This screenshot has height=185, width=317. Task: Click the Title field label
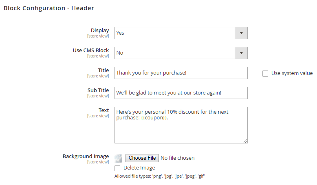click(103, 70)
